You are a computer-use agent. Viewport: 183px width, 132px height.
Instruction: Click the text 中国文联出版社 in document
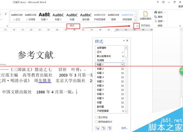[x=17, y=92]
